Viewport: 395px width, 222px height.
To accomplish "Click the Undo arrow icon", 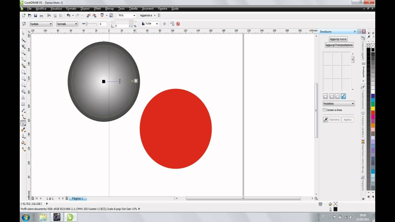I will pos(68,15).
